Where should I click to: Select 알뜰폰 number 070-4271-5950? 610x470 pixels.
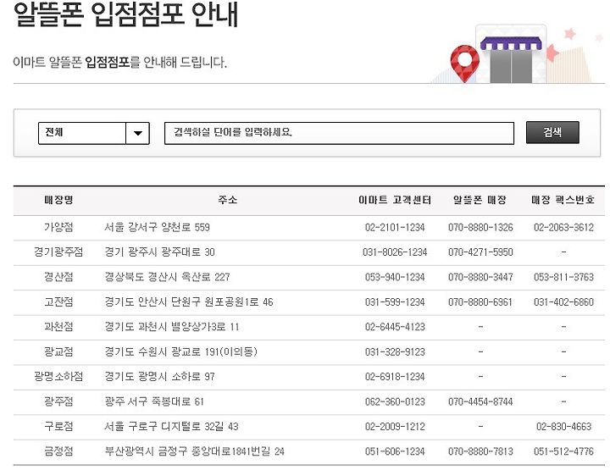click(480, 252)
